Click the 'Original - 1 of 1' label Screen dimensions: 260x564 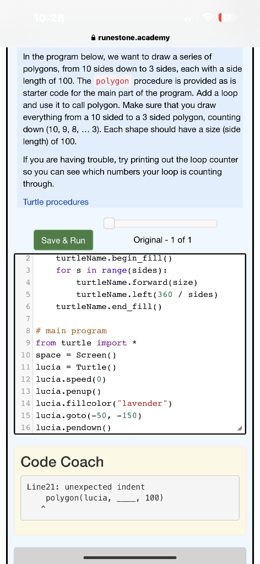(x=162, y=240)
